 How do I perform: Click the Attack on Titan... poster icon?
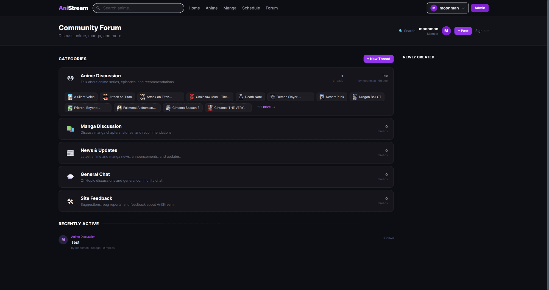click(x=143, y=97)
